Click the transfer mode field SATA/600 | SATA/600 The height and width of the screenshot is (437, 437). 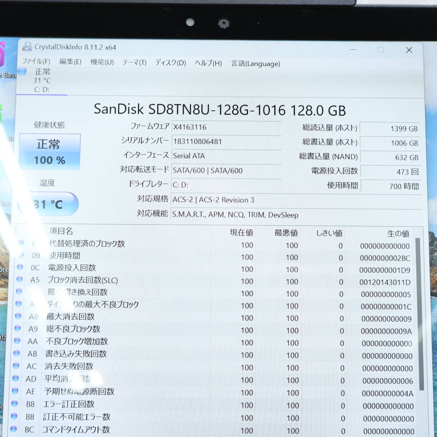point(226,170)
